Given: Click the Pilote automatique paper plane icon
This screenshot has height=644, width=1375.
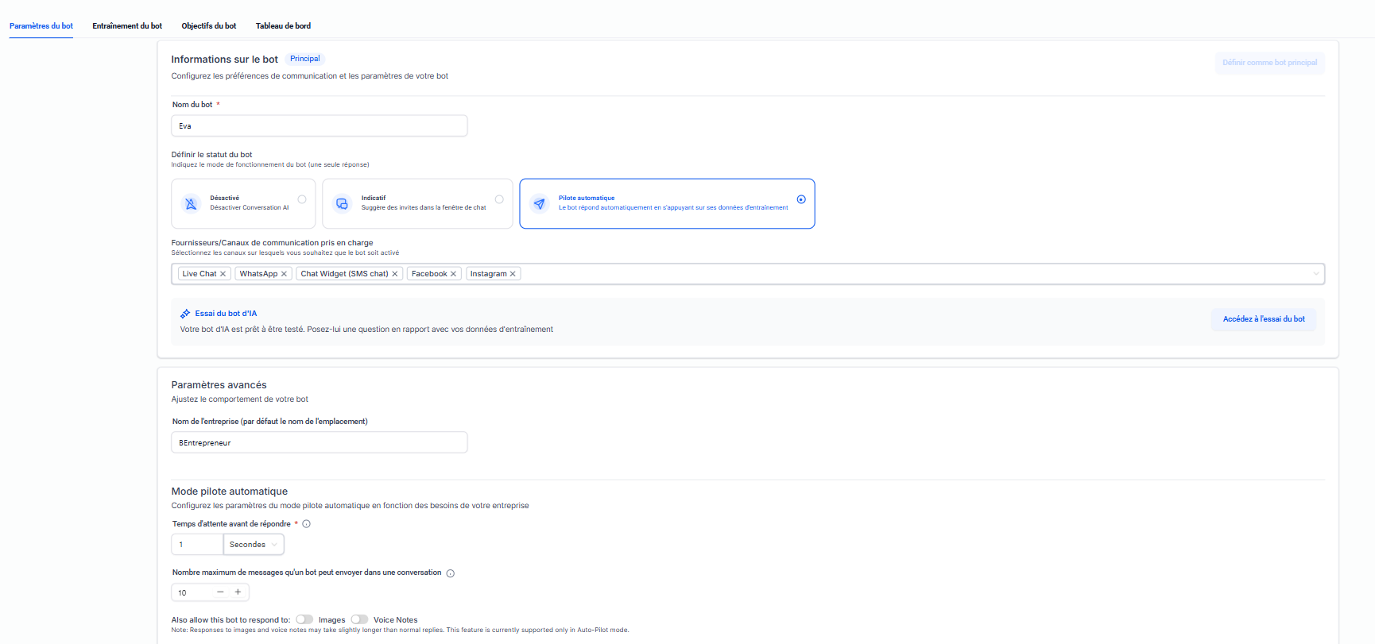Looking at the screenshot, I should click(540, 204).
